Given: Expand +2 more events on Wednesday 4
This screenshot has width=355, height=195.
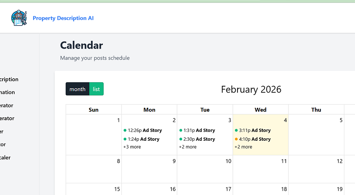Looking at the screenshot, I should (x=244, y=147).
